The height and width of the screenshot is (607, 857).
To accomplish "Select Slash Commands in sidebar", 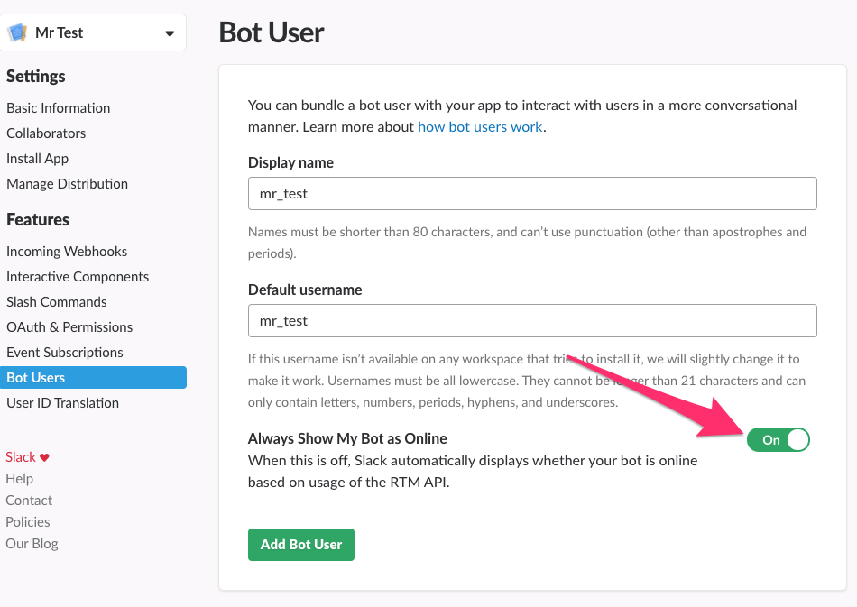I will pyautogui.click(x=57, y=302).
